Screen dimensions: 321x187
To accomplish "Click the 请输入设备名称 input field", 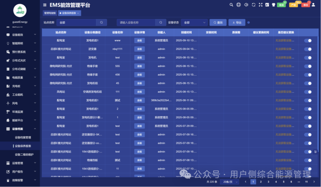I will coord(136,23).
